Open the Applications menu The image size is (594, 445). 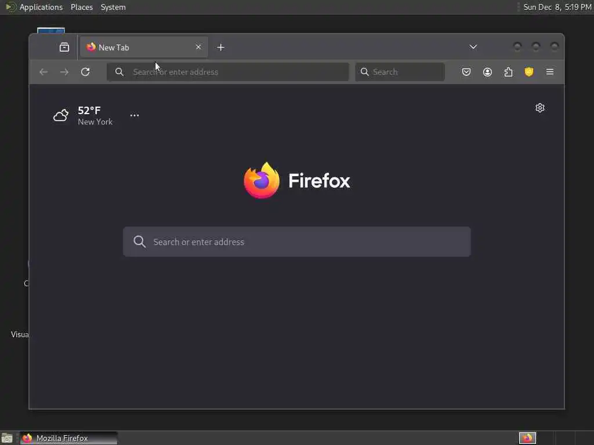[41, 7]
